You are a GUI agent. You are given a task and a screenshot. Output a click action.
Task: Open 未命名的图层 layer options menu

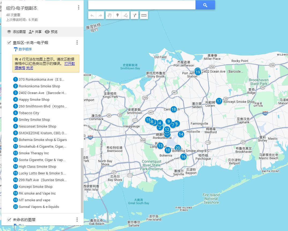point(77,220)
